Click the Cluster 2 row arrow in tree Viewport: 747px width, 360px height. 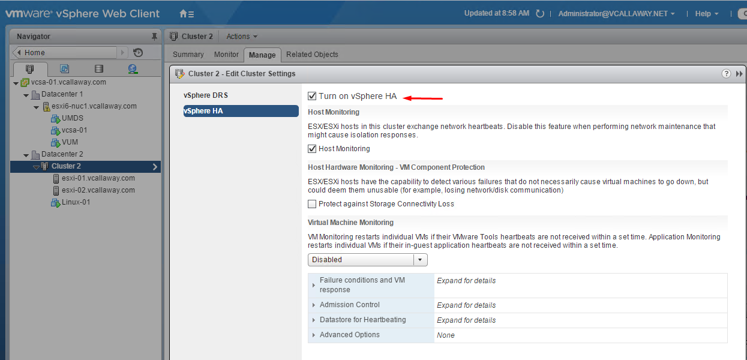tap(155, 167)
